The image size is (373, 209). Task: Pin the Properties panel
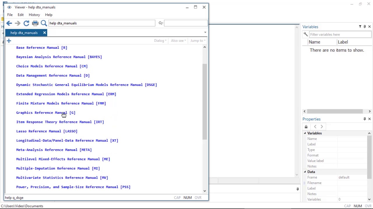pos(365,119)
